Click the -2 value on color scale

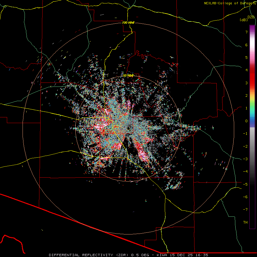tap(245, 146)
